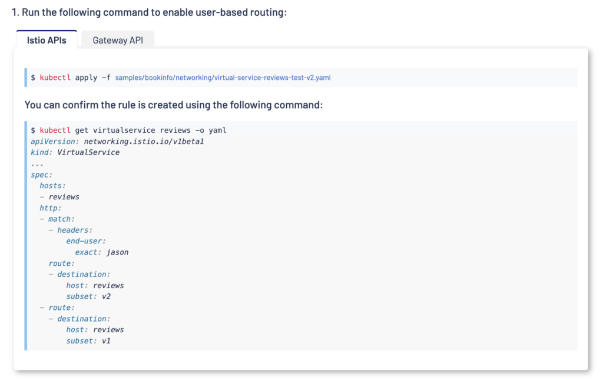Click the hosts: key in the YAML
Viewport: 603px width, 381px height.
tap(52, 186)
